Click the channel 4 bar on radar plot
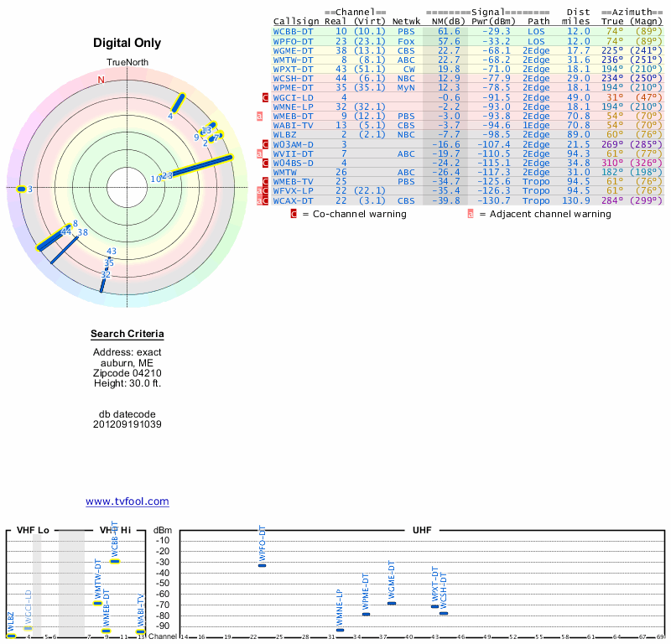Viewport: 671px width, 644px height. pyautogui.click(x=178, y=102)
